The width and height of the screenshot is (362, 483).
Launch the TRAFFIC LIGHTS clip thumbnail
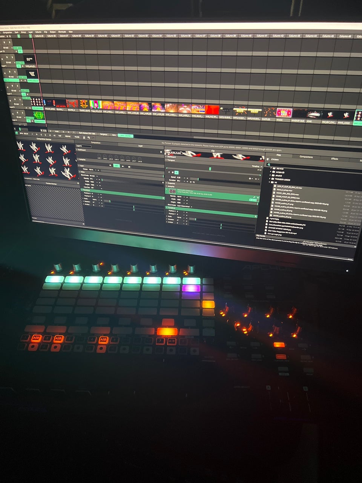84,104
